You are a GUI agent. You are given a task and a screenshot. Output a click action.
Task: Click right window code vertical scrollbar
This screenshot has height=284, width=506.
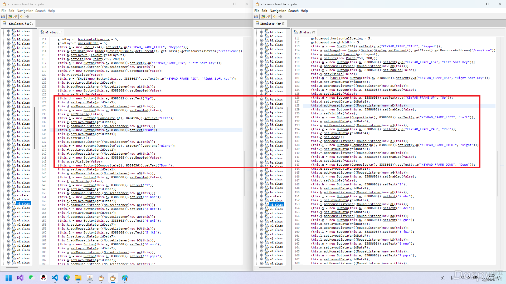coord(498,174)
